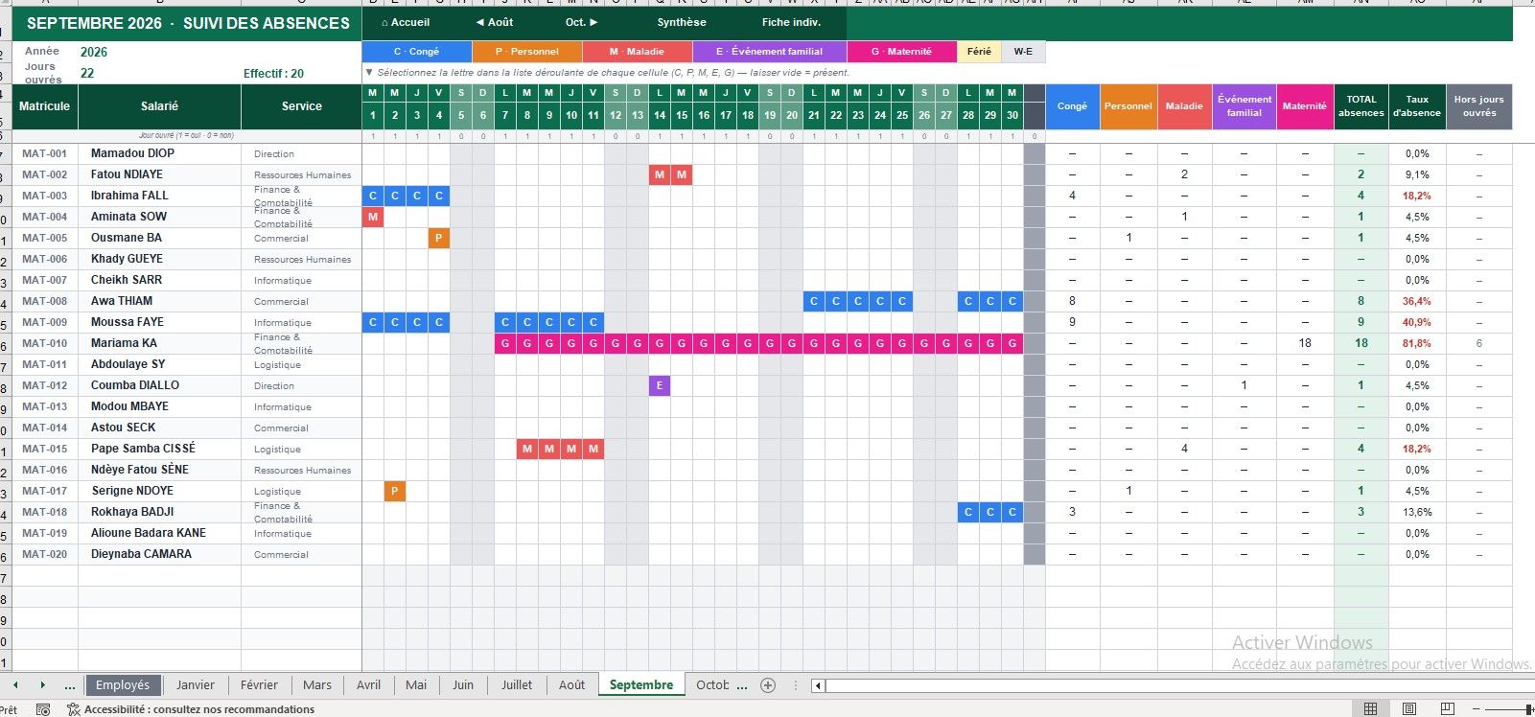Switch to Page Break Preview icon
The width and height of the screenshot is (1535, 717).
tap(1448, 709)
